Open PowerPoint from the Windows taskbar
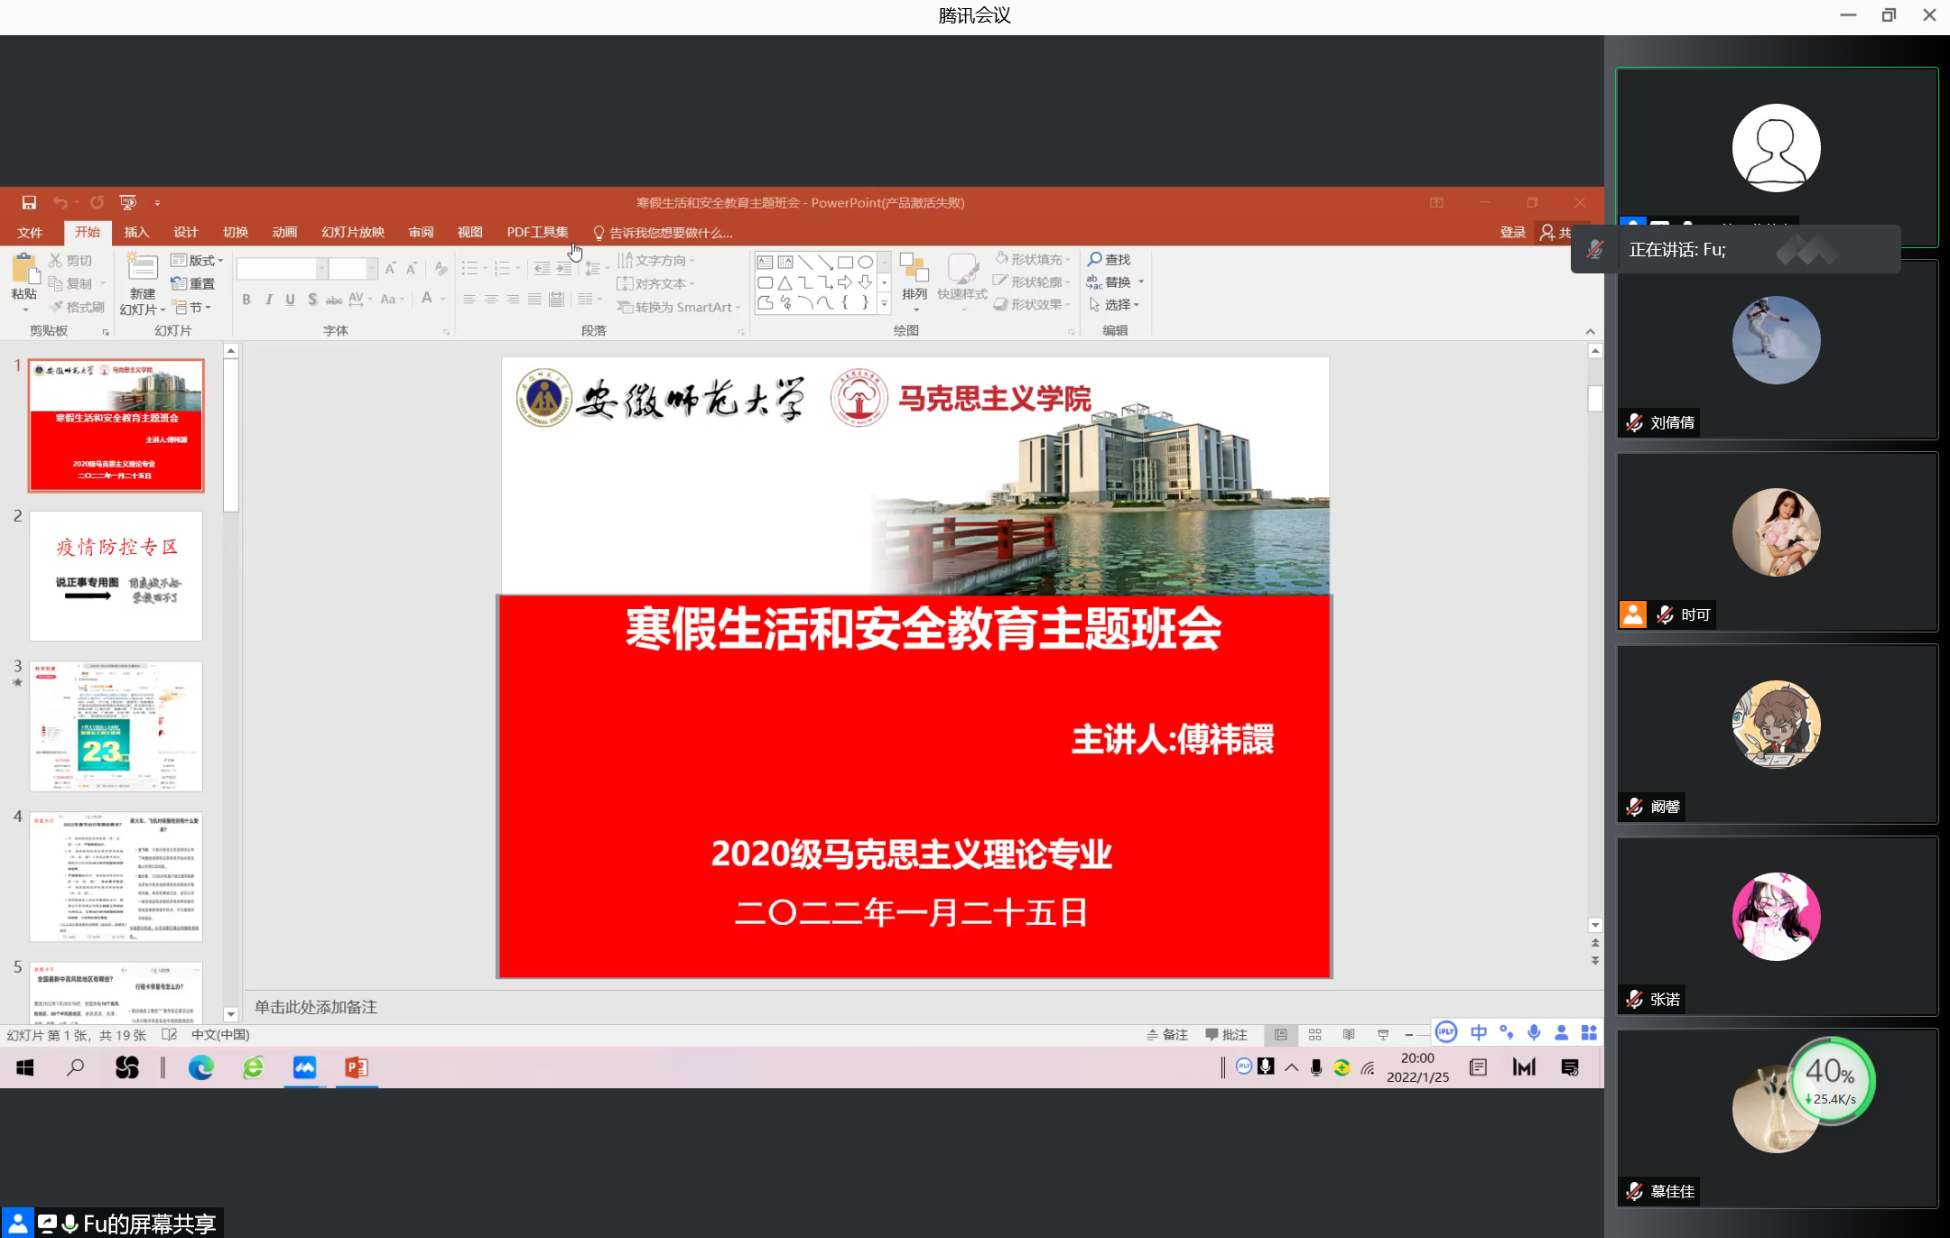This screenshot has height=1238, width=1950. click(x=357, y=1067)
